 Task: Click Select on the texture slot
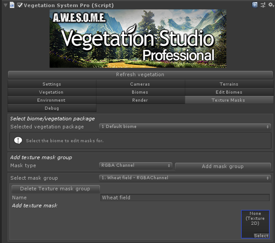[x=261, y=235]
